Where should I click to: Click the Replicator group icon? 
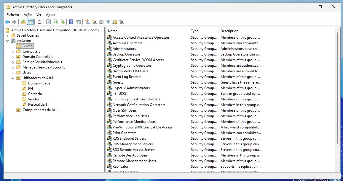110,167
